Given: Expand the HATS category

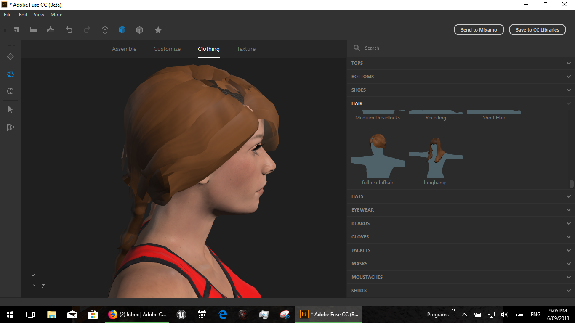Looking at the screenshot, I should [461, 196].
